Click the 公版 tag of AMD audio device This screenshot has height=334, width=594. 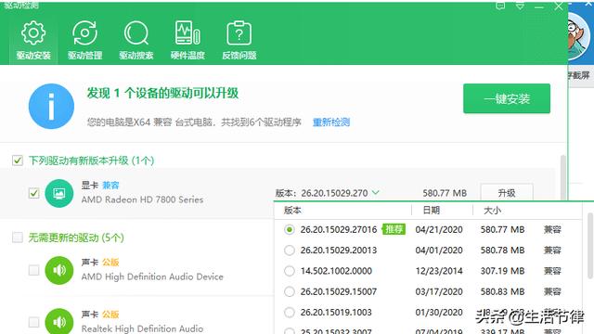pyautogui.click(x=110, y=262)
